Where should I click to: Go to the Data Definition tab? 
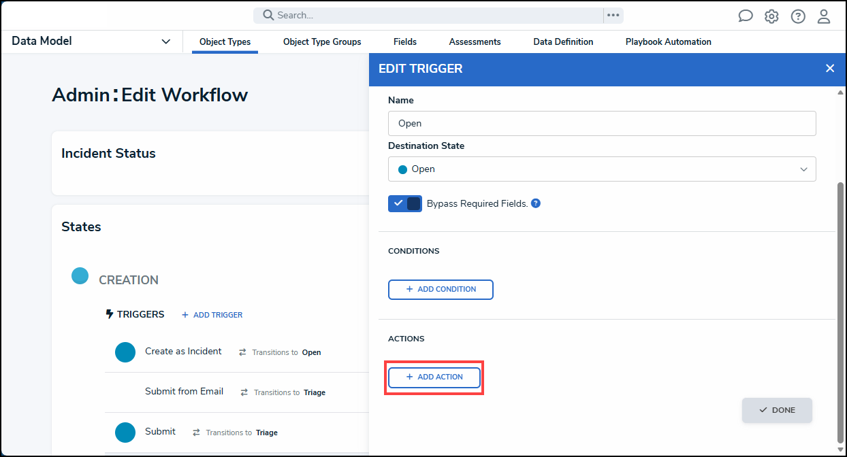pyautogui.click(x=563, y=41)
